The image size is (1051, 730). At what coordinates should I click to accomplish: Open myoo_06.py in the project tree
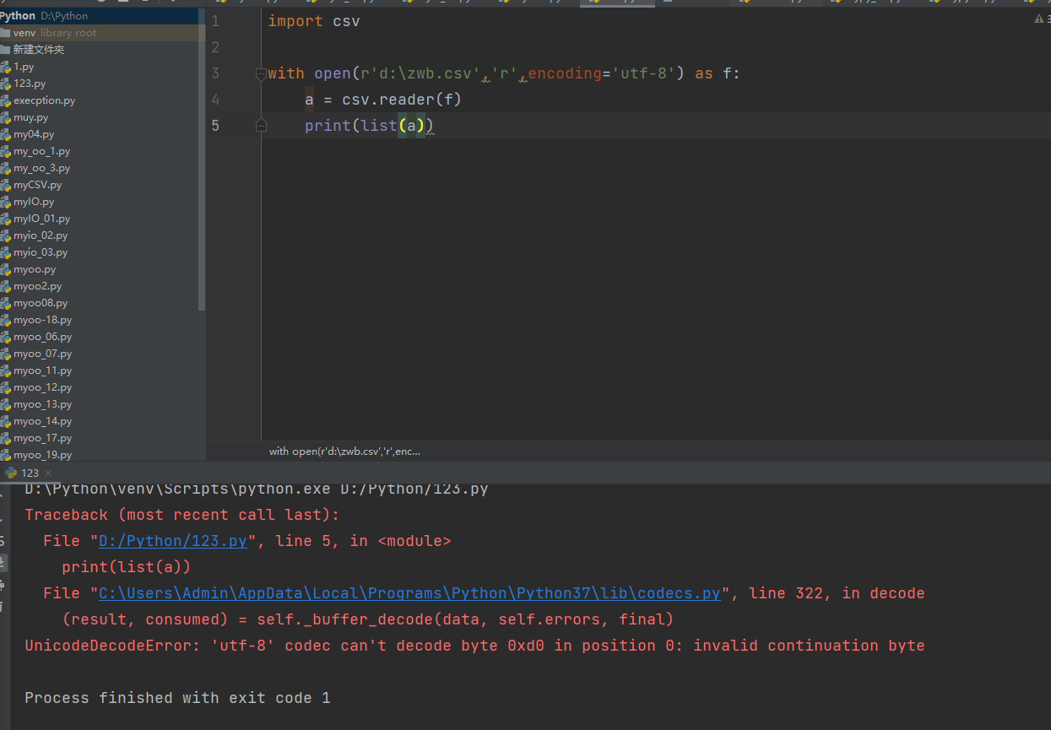42,337
